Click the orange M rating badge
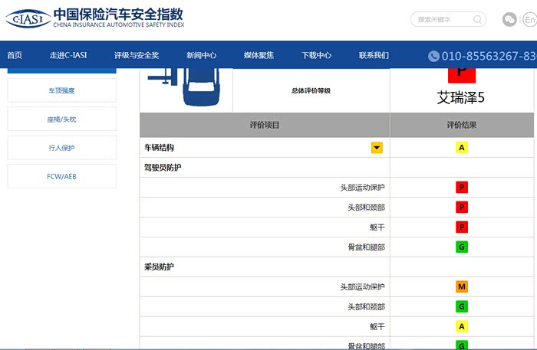Viewport: 537px width, 350px height. [462, 287]
